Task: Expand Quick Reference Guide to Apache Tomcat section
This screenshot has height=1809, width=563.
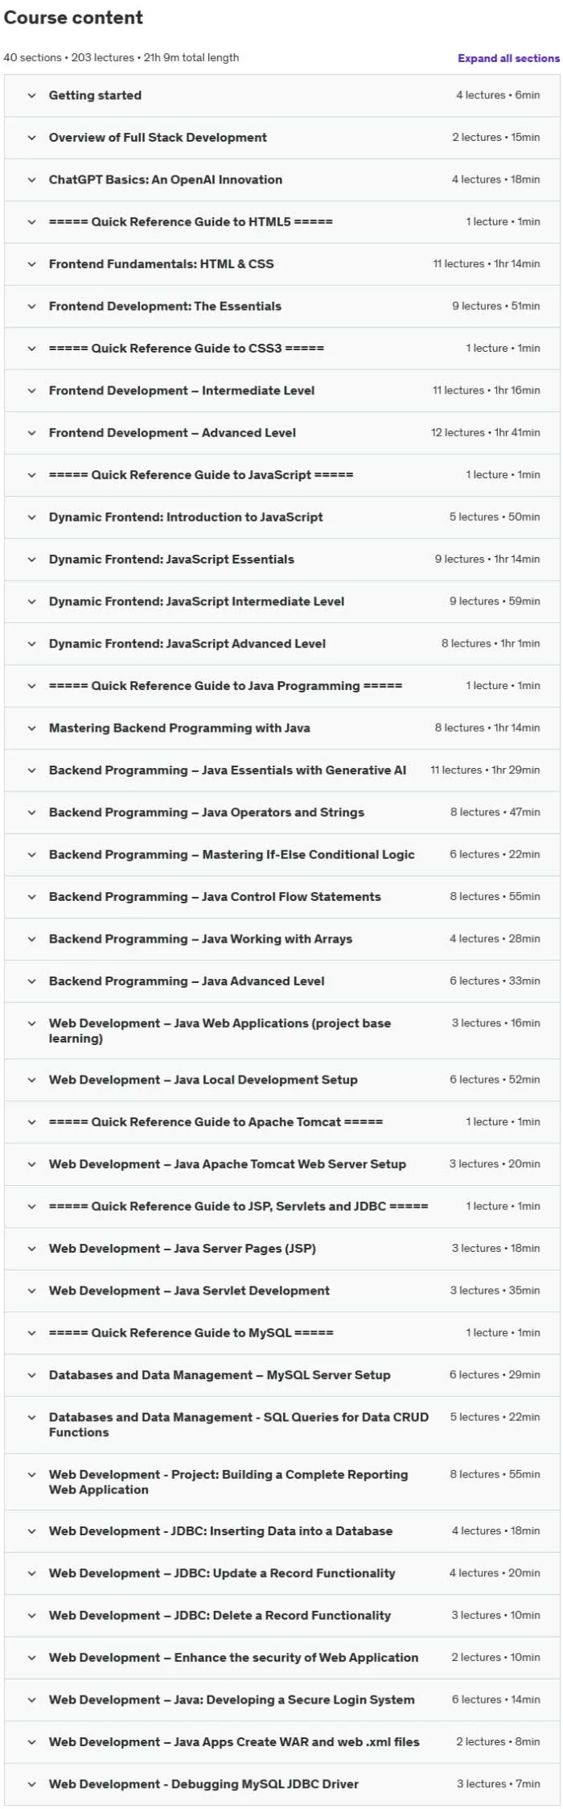Action: pyautogui.click(x=281, y=1121)
